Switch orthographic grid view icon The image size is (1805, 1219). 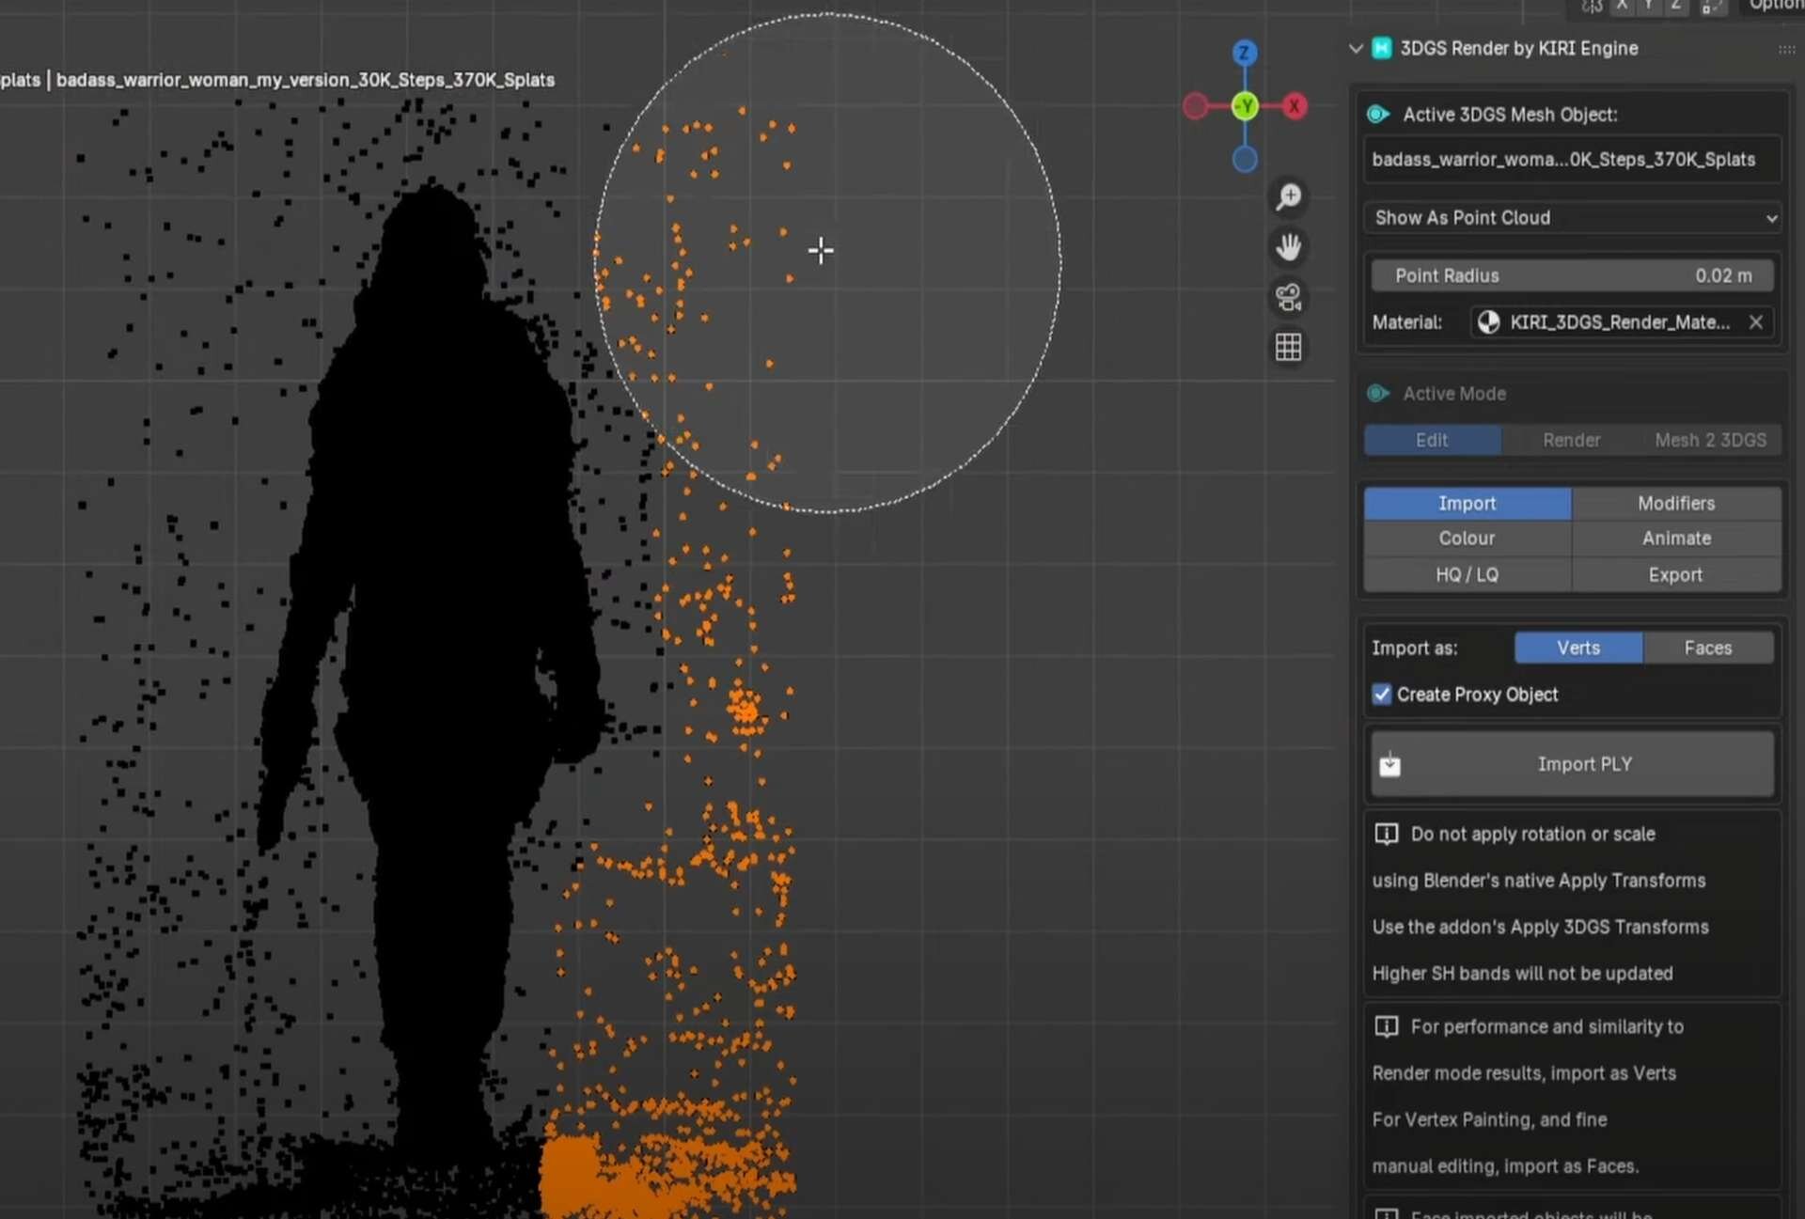click(x=1288, y=347)
